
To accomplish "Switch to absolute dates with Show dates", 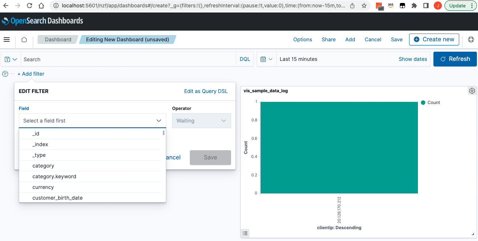I will click(x=412, y=59).
